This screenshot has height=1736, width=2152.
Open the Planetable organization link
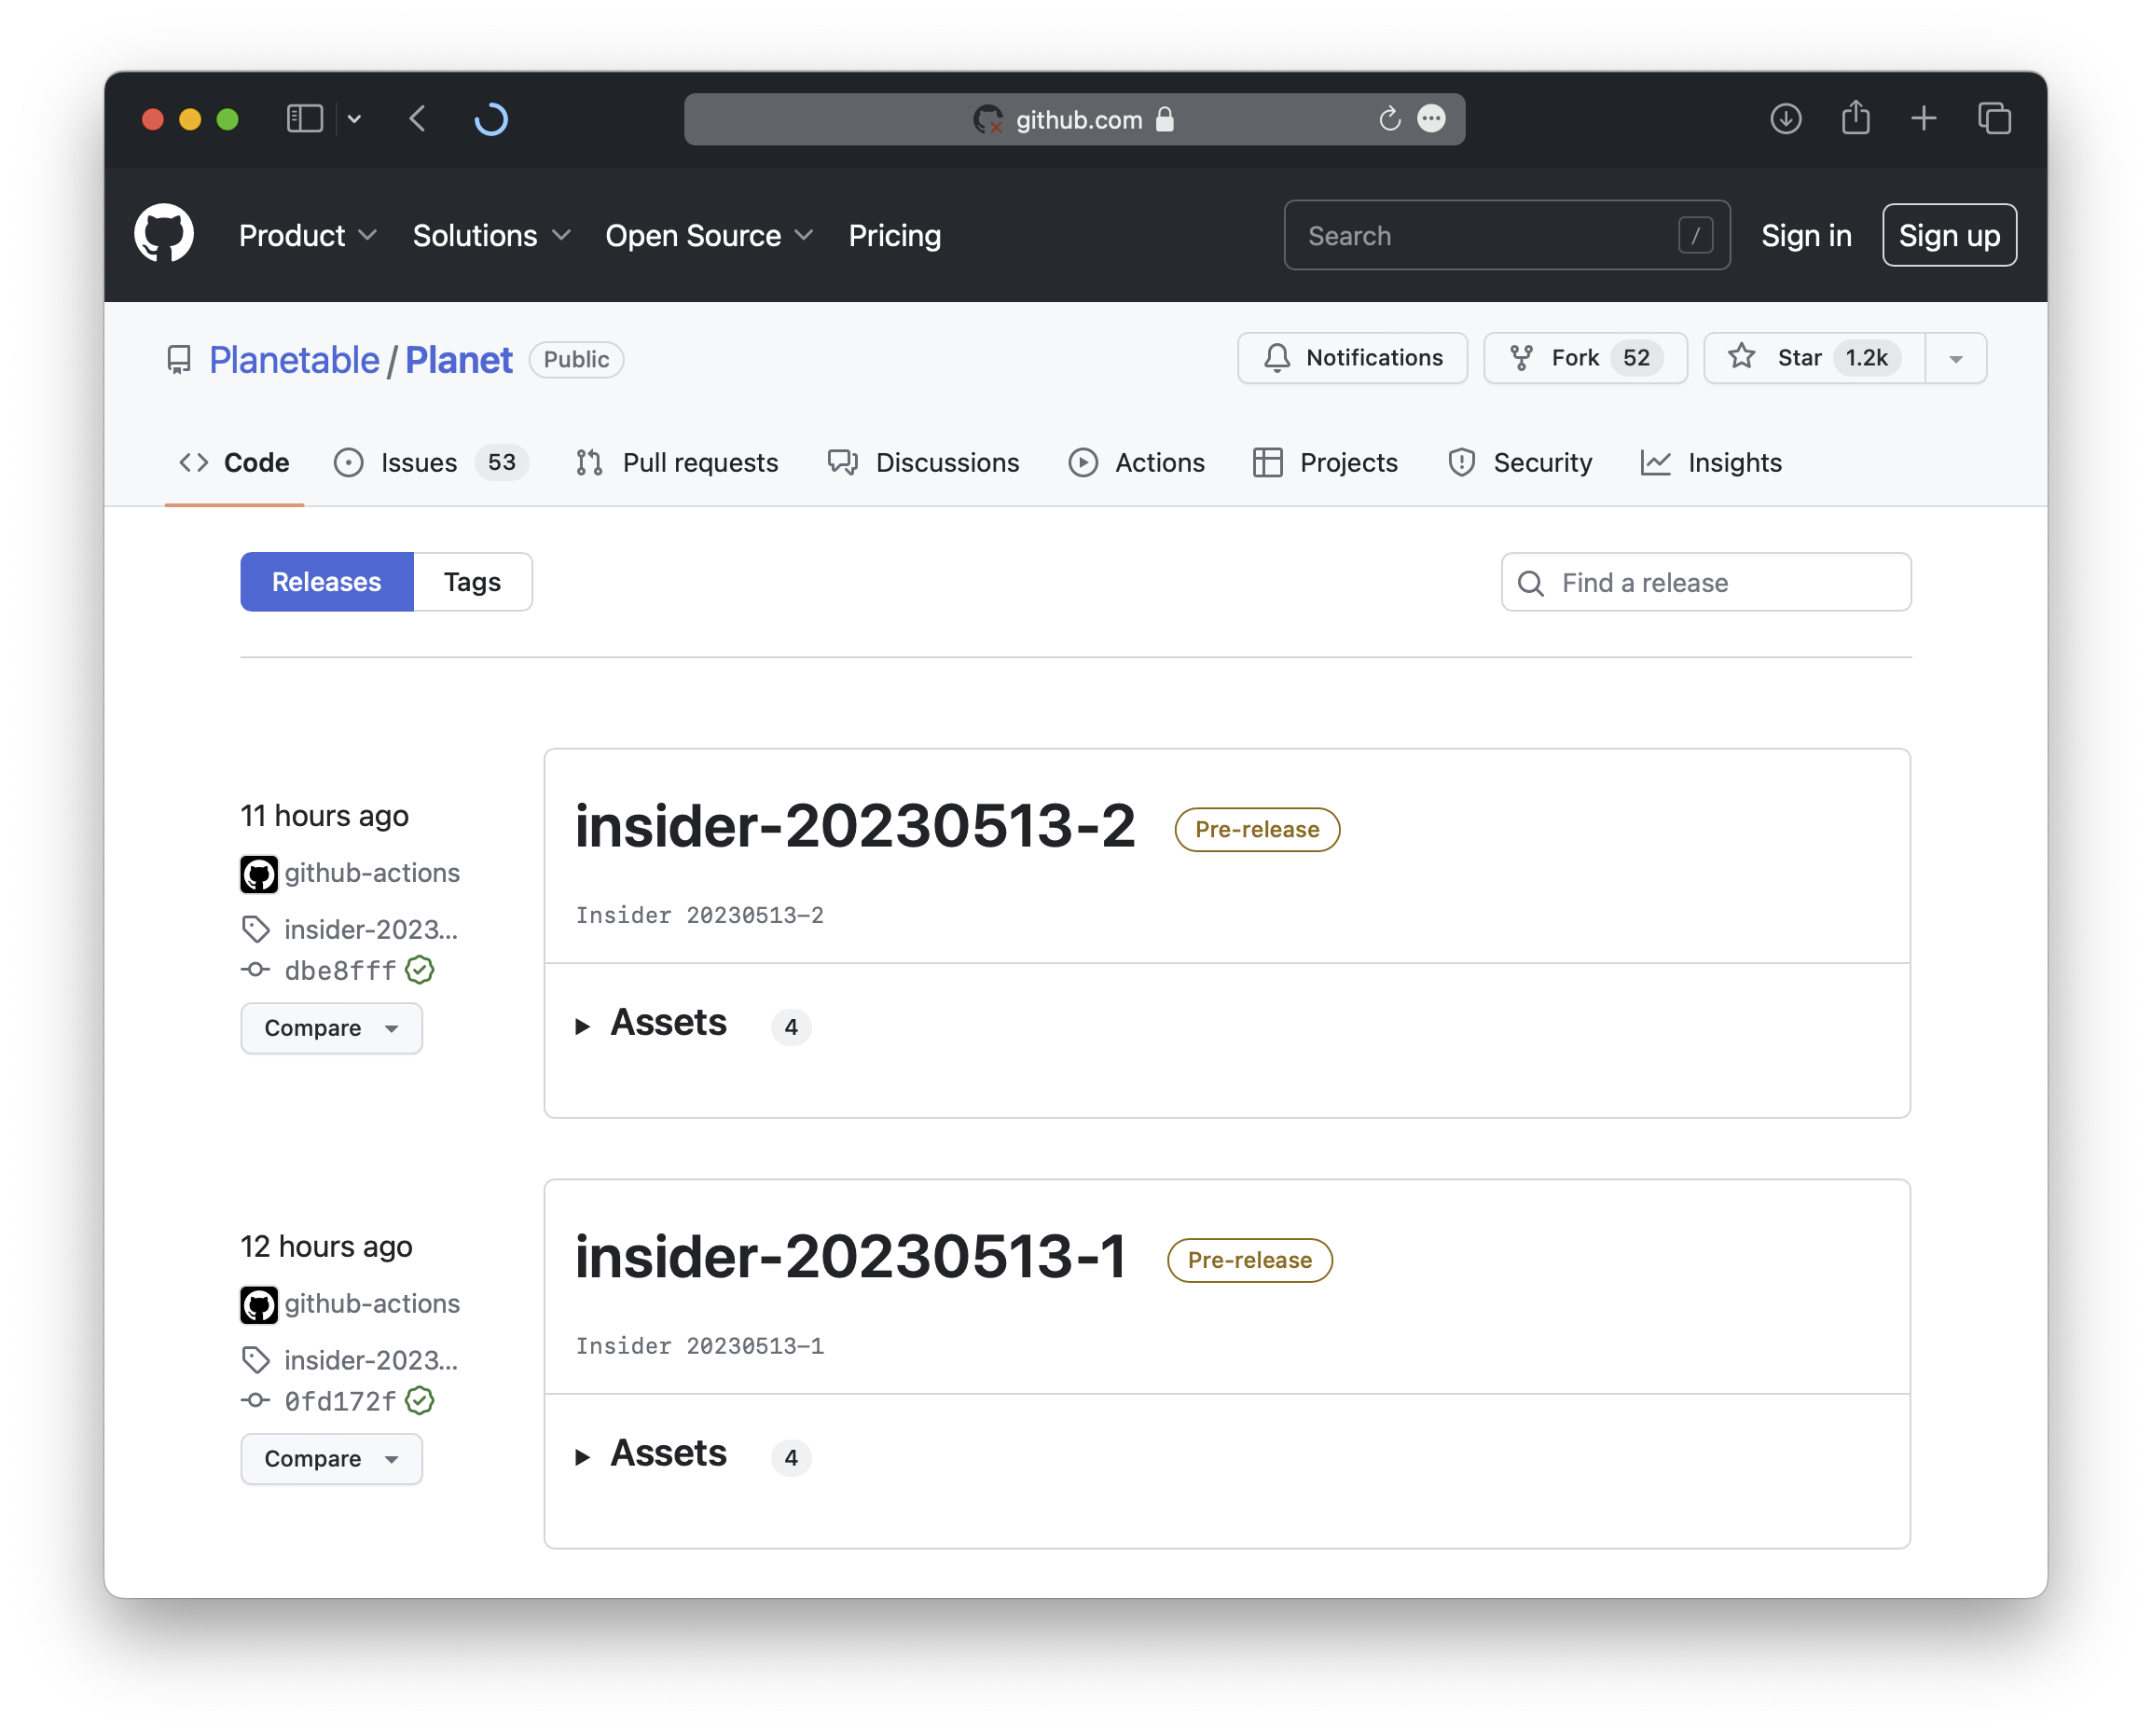[x=292, y=359]
